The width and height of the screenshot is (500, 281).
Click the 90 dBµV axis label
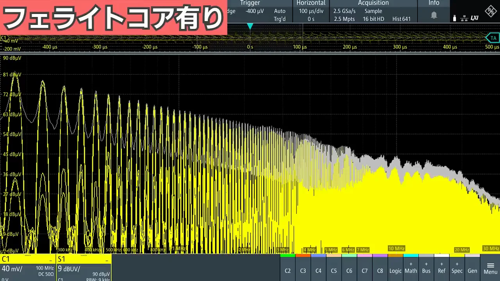click(x=12, y=58)
